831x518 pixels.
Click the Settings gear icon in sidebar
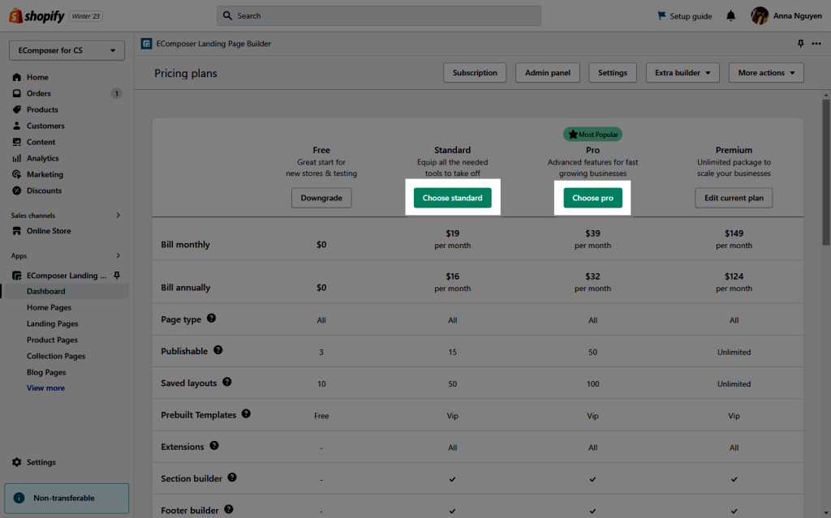(17, 462)
